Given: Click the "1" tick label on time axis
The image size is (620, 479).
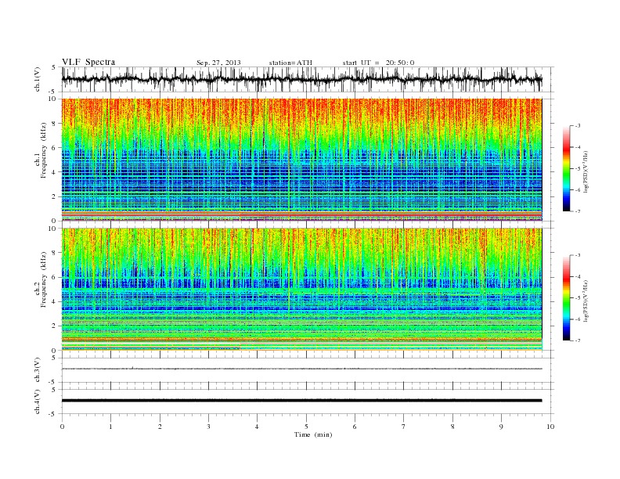Looking at the screenshot, I should (x=110, y=427).
